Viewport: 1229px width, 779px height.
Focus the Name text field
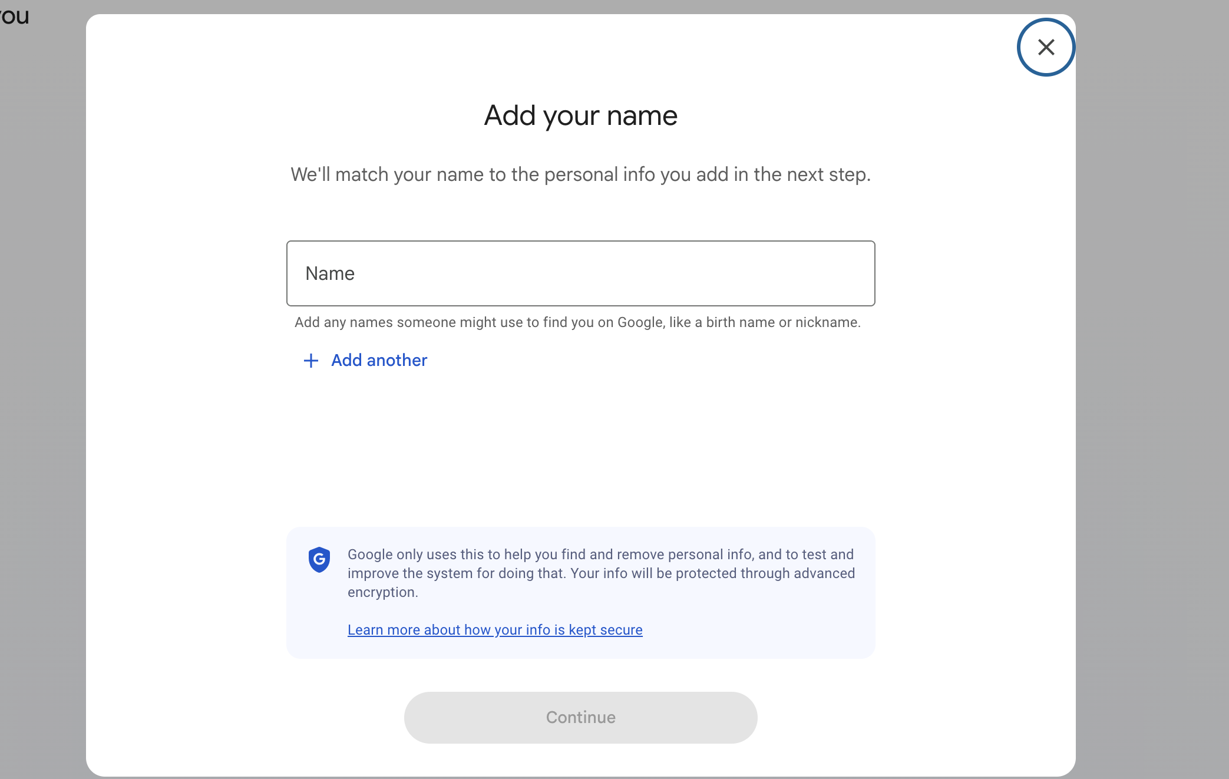tap(580, 273)
